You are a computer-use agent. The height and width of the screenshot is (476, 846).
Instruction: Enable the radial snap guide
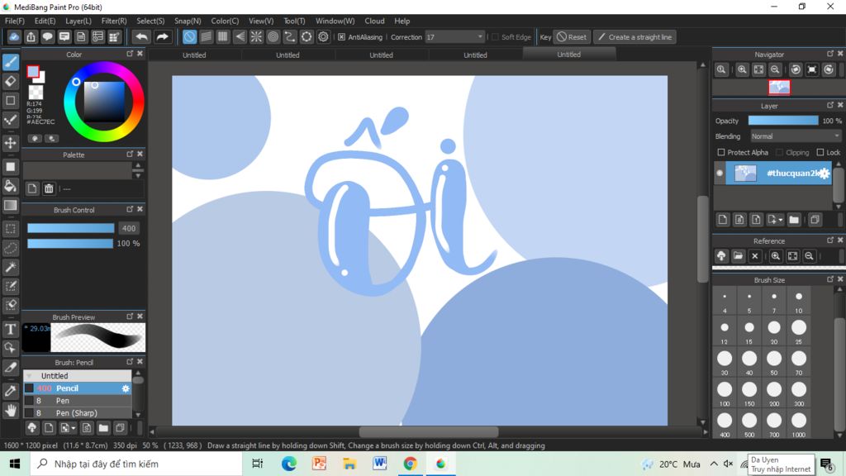pos(256,36)
